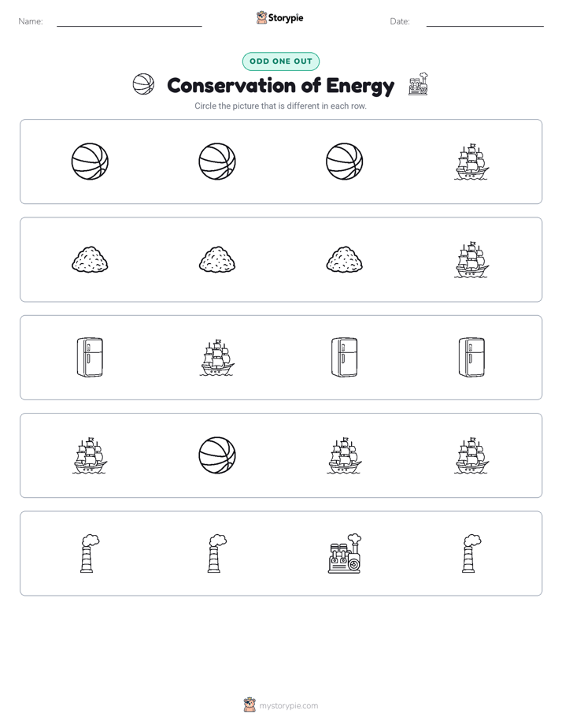Select the ship between the refrigerators
Viewport: 562px width, 728px height.
(x=217, y=358)
